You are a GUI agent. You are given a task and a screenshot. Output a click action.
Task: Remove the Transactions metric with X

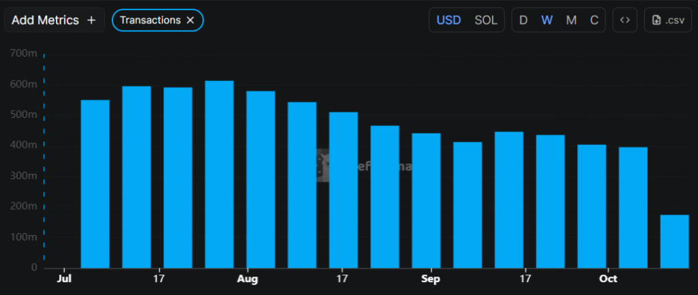pos(191,20)
